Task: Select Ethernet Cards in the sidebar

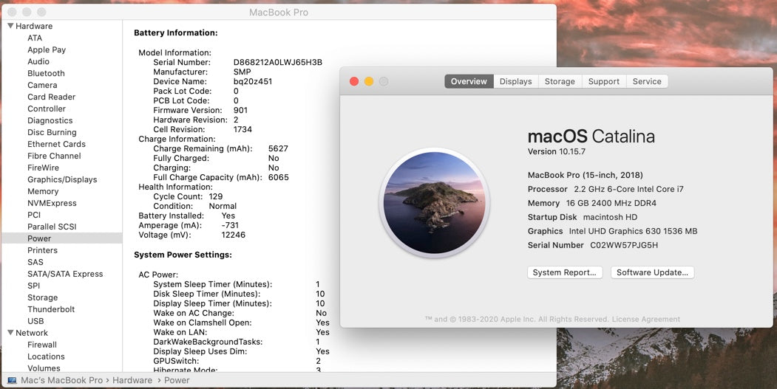Action: point(56,144)
